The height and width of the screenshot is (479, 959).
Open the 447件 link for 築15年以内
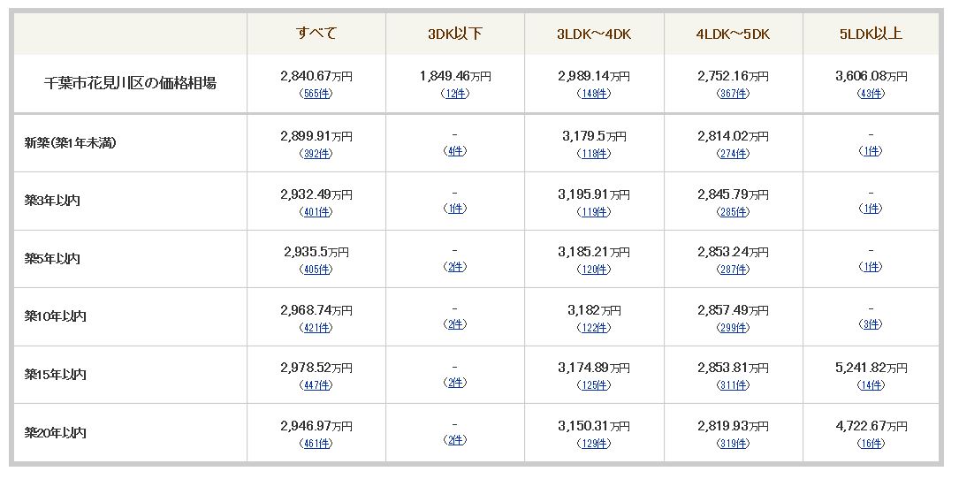[x=316, y=384]
